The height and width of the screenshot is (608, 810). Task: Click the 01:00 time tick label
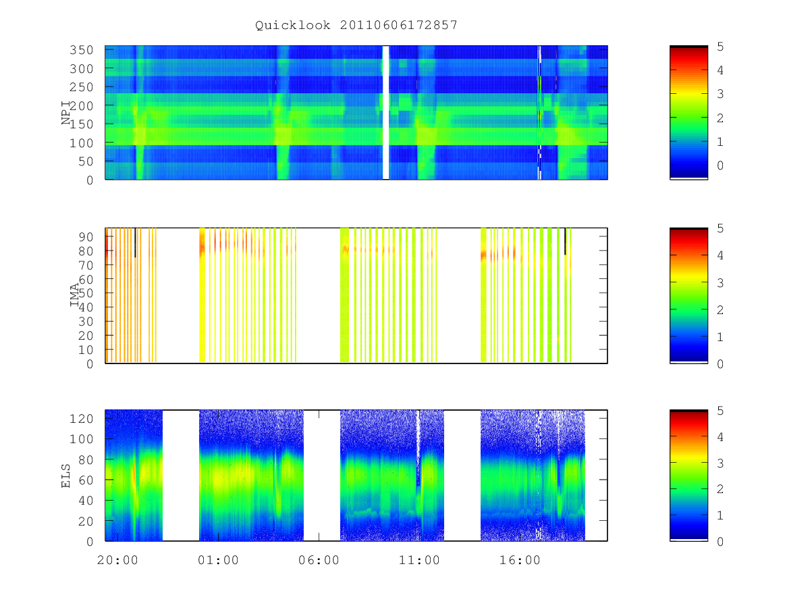tap(218, 560)
